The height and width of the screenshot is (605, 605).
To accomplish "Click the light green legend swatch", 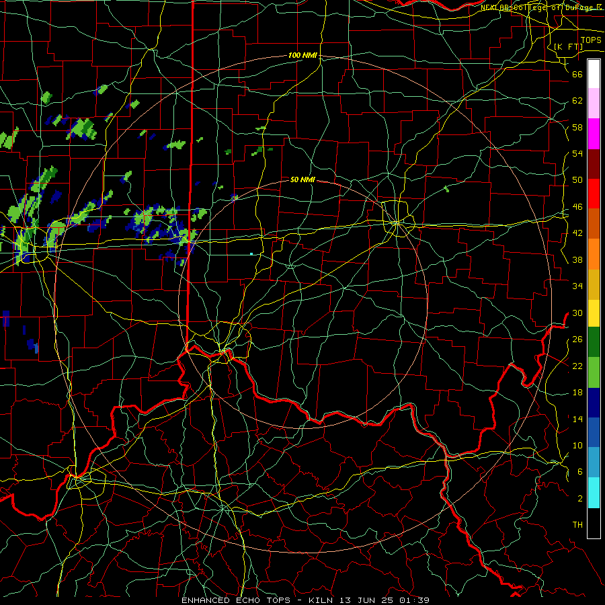I will coord(594,372).
